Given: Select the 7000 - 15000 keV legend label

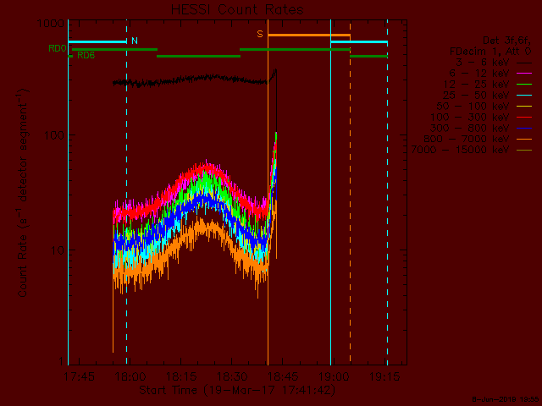Looking at the screenshot, I should pos(460,150).
